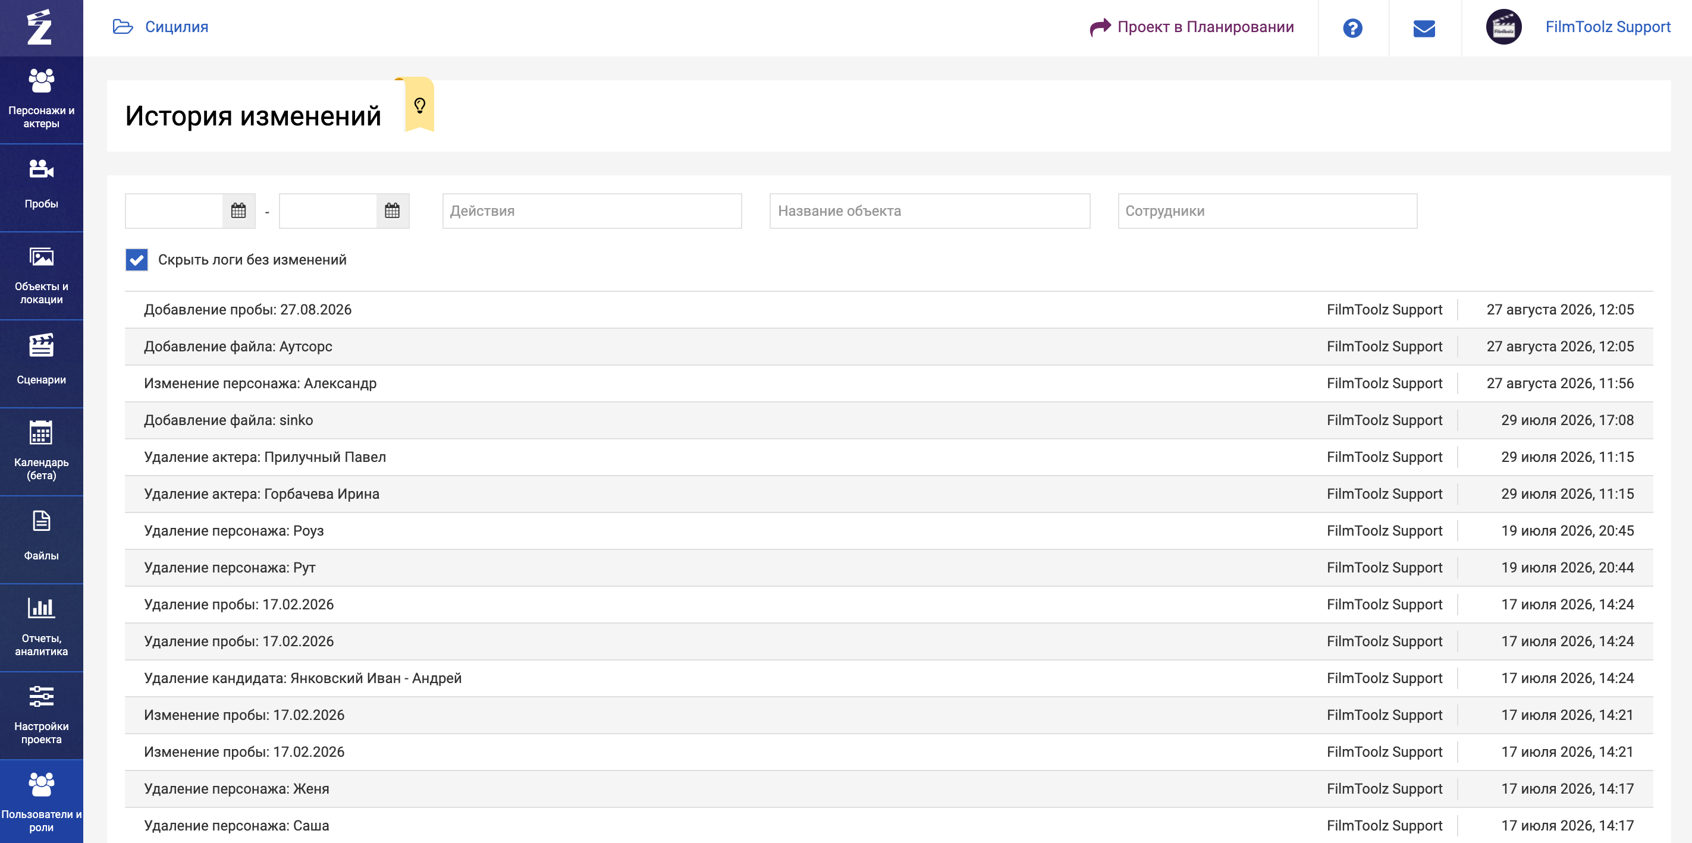The image size is (1692, 843).
Task: Click the Проект в Планировании link
Action: pos(1191,27)
